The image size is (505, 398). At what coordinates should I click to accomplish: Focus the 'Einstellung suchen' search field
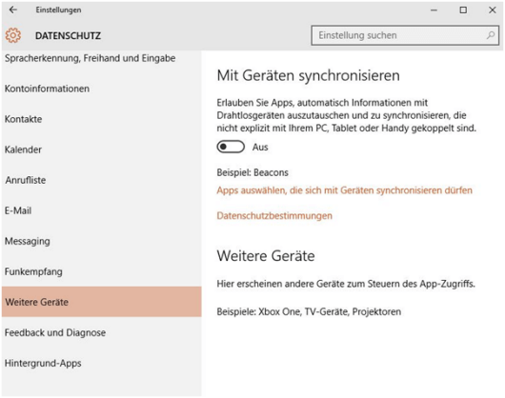[x=405, y=35]
